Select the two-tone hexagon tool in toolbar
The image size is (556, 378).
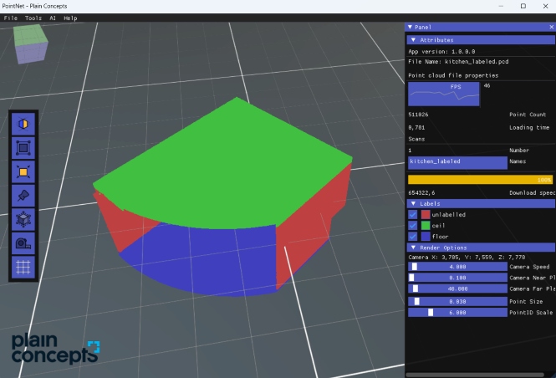(x=23, y=124)
